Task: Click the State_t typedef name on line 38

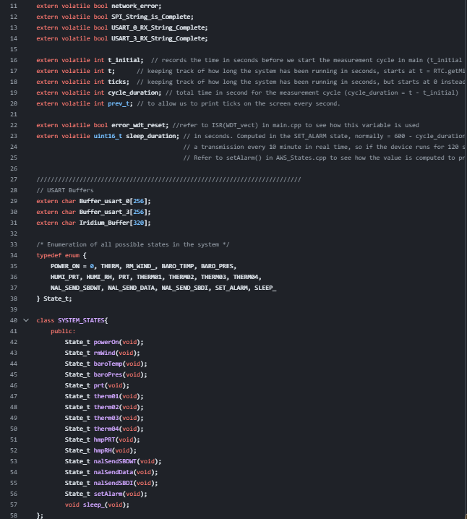Action: tap(56, 299)
